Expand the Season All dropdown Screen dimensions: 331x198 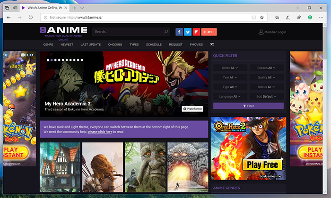point(266,68)
